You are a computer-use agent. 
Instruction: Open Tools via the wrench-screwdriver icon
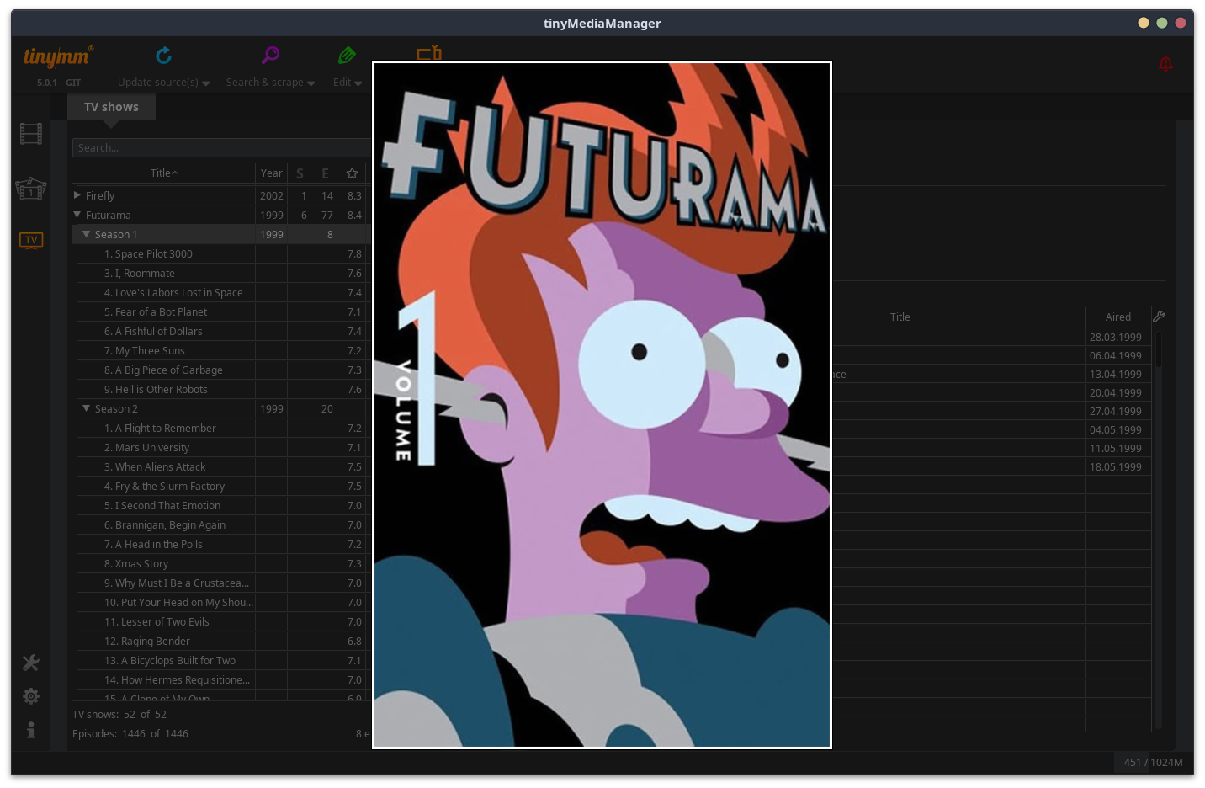click(x=31, y=663)
